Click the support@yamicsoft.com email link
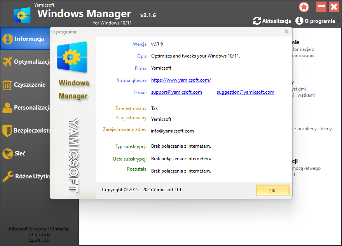Screen dimensions: 342x246 coord(176,92)
